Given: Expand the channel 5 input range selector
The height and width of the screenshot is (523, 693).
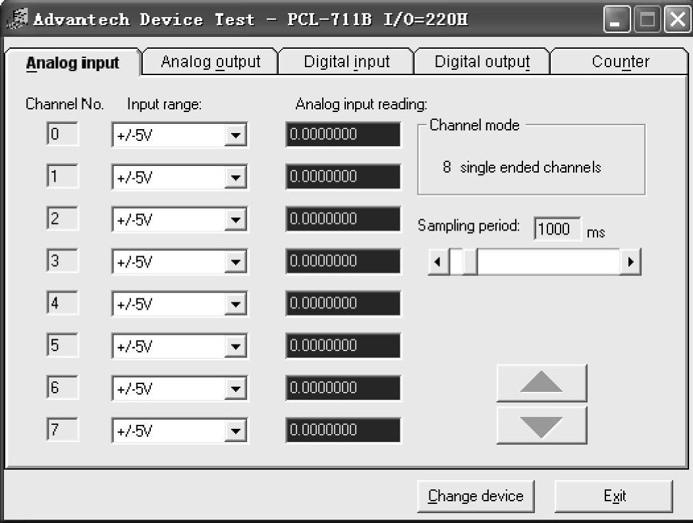Looking at the screenshot, I should (x=235, y=346).
